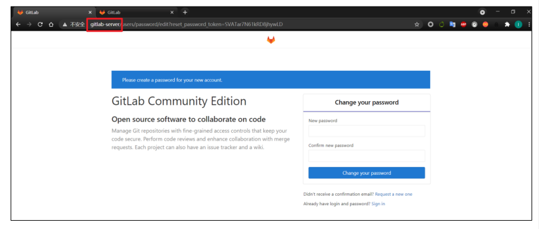This screenshot has height=229, width=539.
Task: Click the 'Change your password' panel heading
Action: coord(367,102)
